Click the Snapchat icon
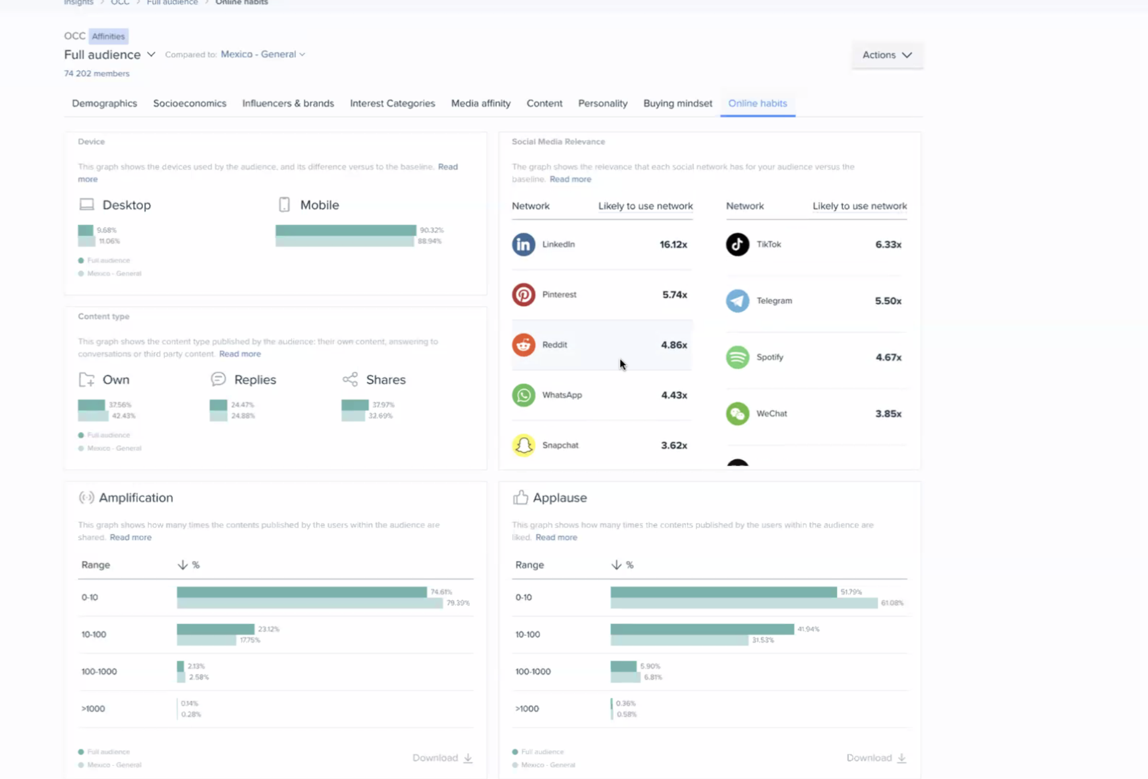The image size is (1148, 779). 523,445
